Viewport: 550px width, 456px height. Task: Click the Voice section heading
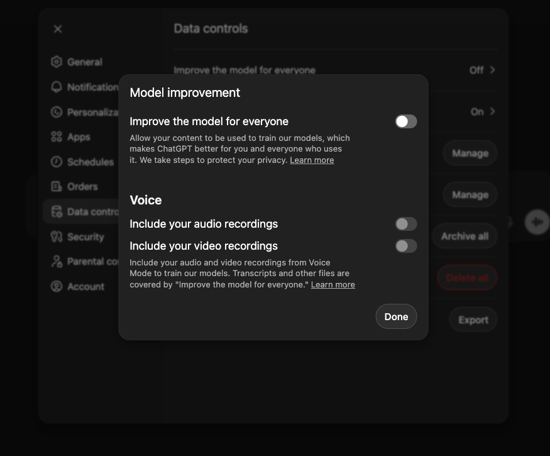[x=146, y=200]
